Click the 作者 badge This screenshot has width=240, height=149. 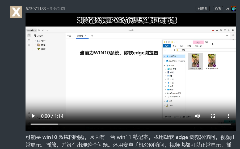218,9
